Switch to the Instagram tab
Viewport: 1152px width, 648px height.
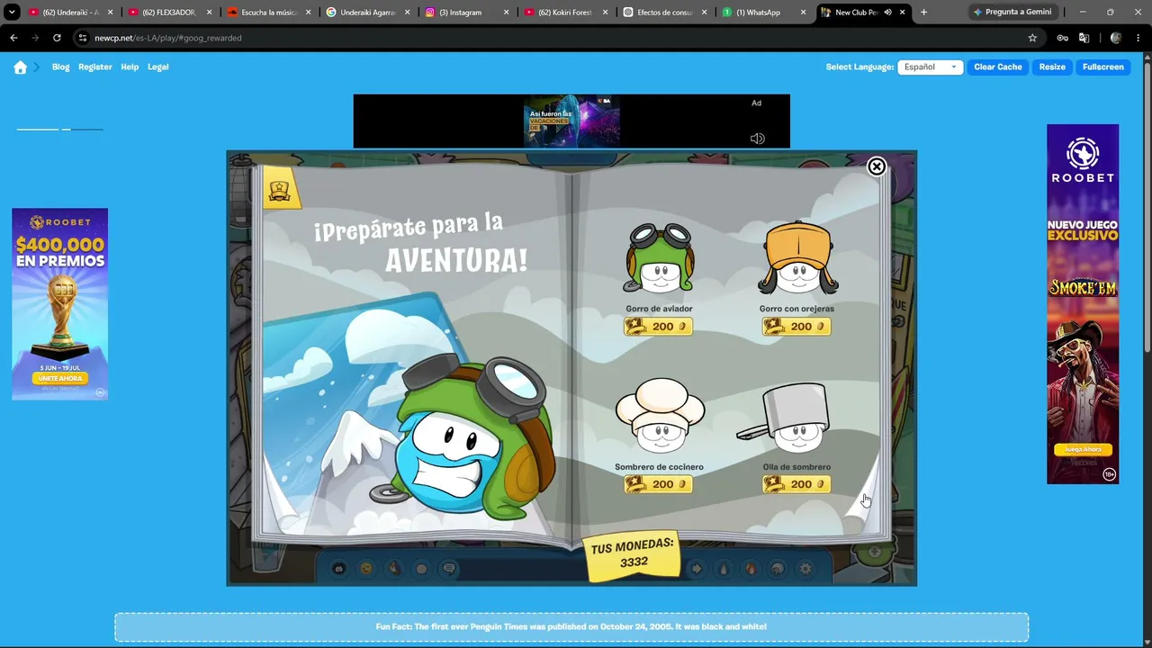click(x=467, y=13)
